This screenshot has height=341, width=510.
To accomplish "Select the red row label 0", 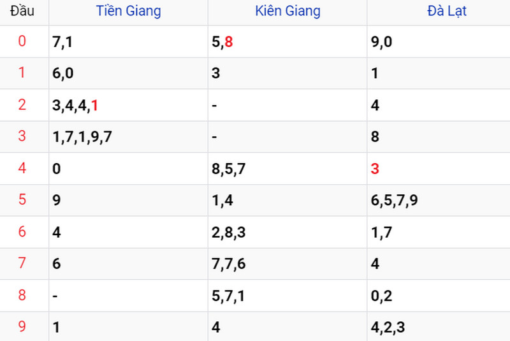I will 22,41.
